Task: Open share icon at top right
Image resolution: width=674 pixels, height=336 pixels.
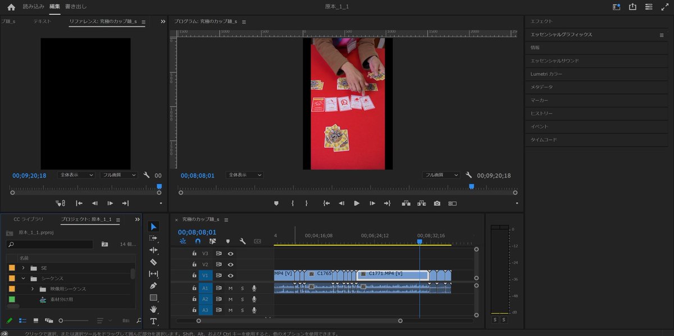Action: click(x=633, y=7)
